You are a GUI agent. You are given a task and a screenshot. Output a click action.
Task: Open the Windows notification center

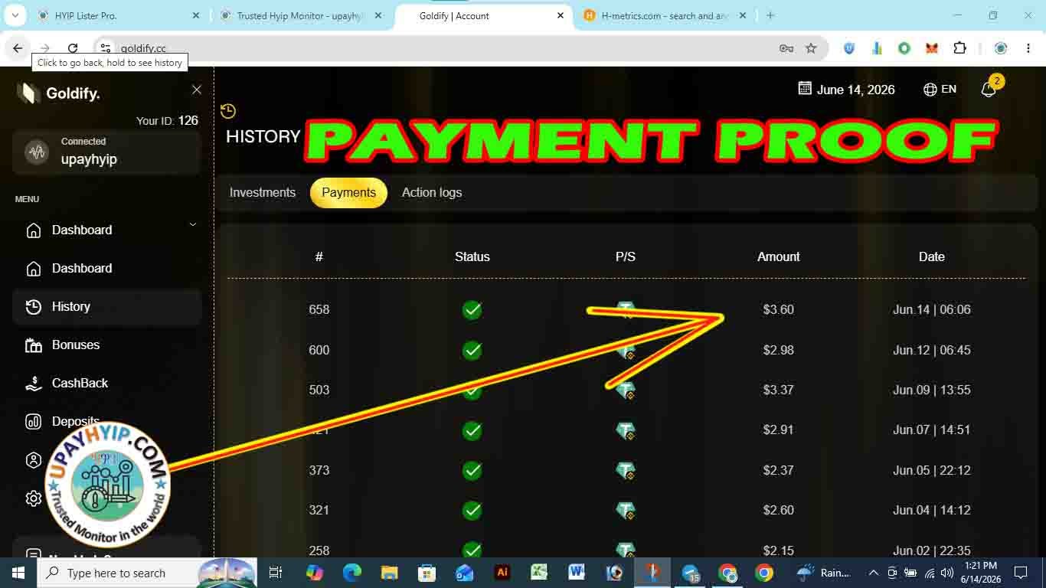tap(1021, 573)
